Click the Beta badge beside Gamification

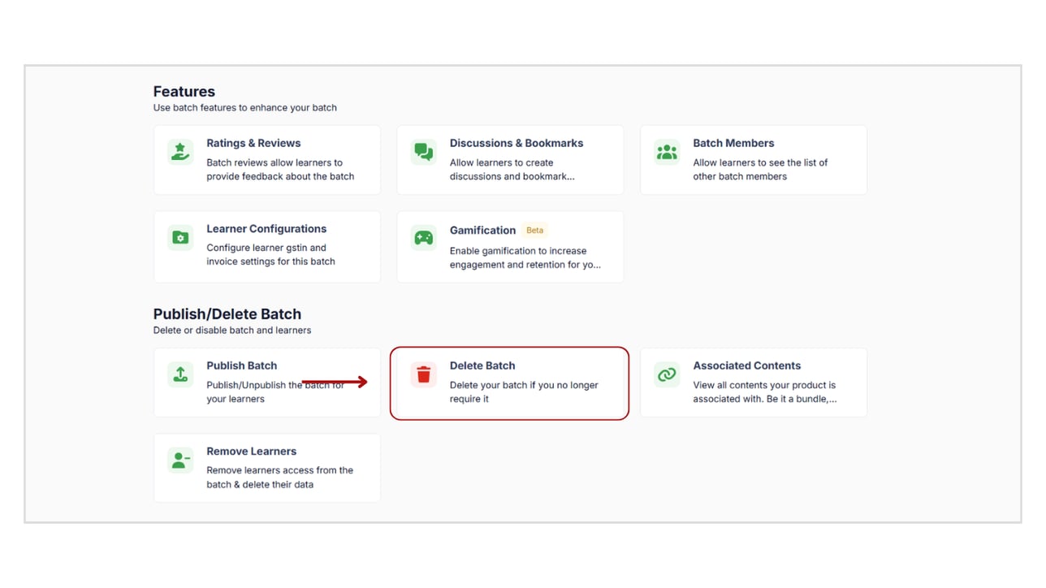coord(534,231)
